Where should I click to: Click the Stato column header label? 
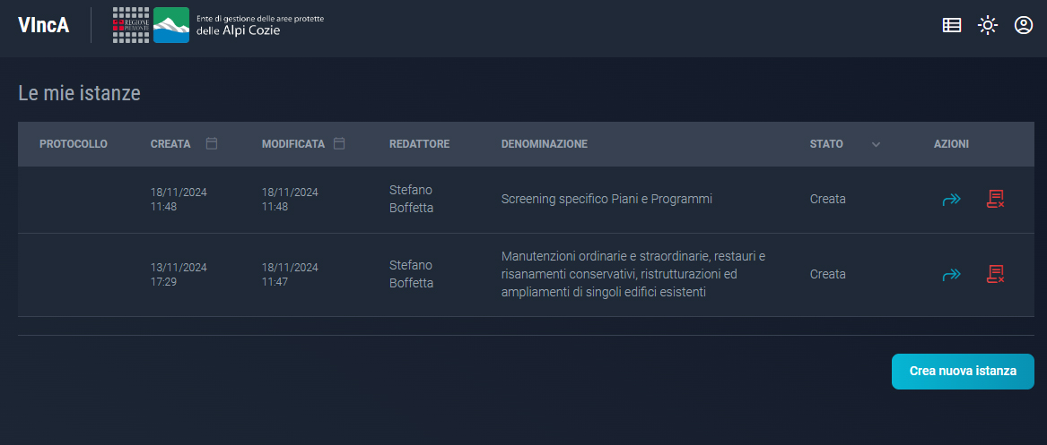826,144
